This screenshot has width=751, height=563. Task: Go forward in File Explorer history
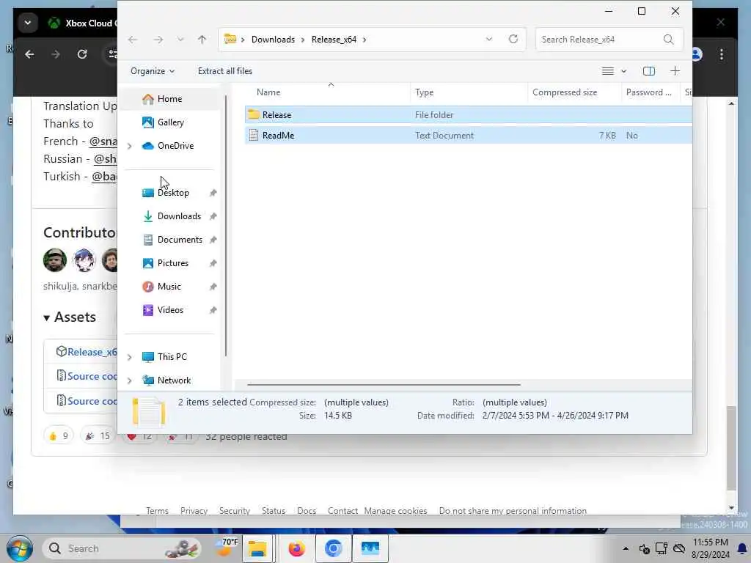[158, 40]
